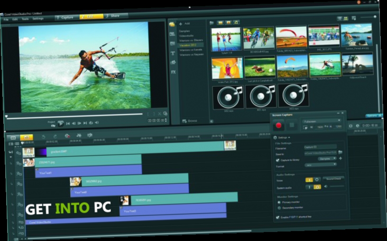The height and width of the screenshot is (241, 387).
Task: Turn Voice recording off toggle
Action: pyautogui.click(x=317, y=179)
